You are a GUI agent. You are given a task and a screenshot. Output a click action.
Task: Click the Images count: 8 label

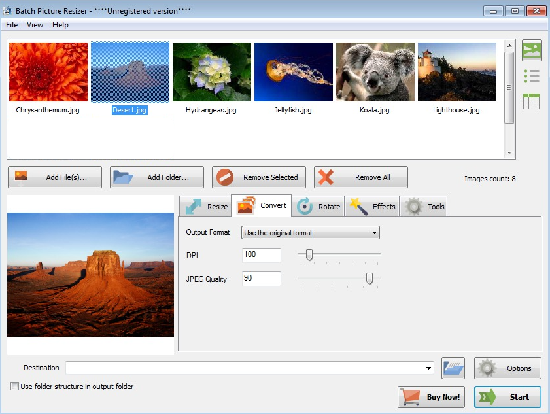490,179
